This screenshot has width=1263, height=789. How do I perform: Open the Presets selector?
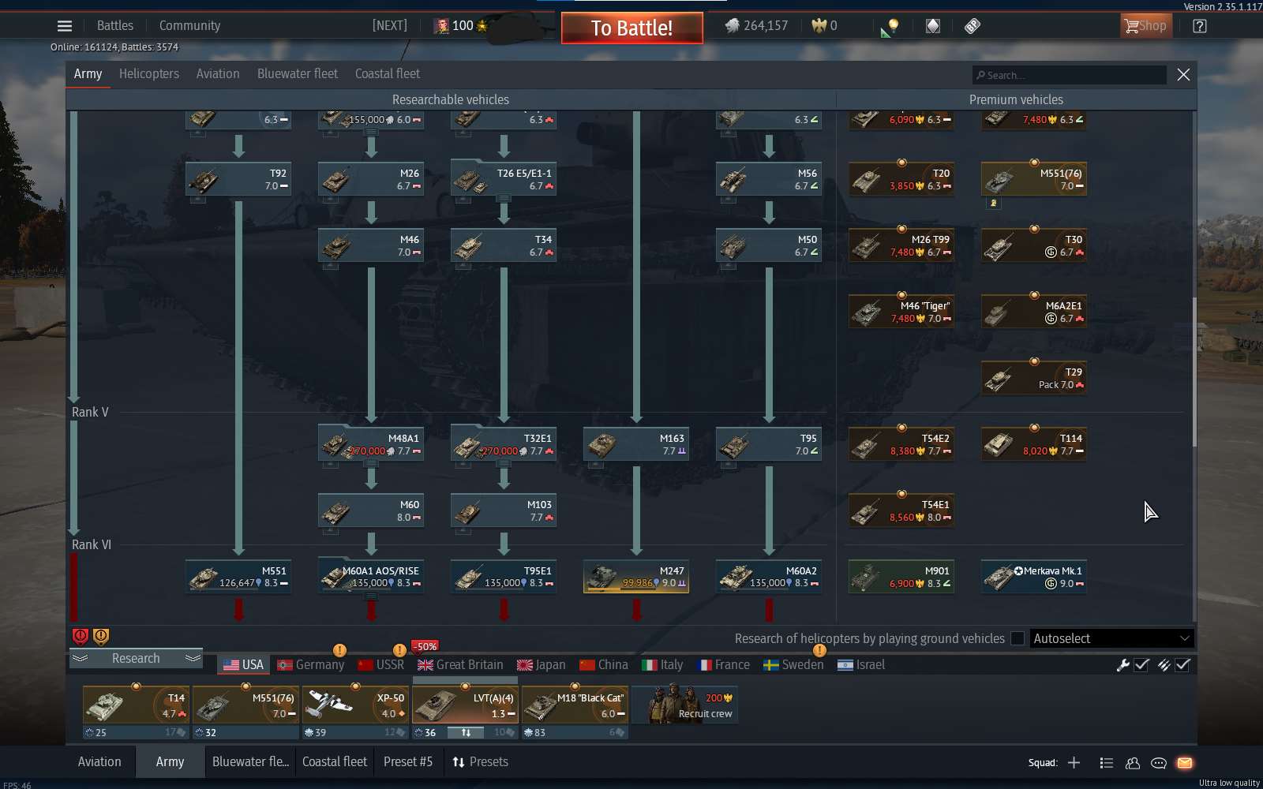pos(480,762)
